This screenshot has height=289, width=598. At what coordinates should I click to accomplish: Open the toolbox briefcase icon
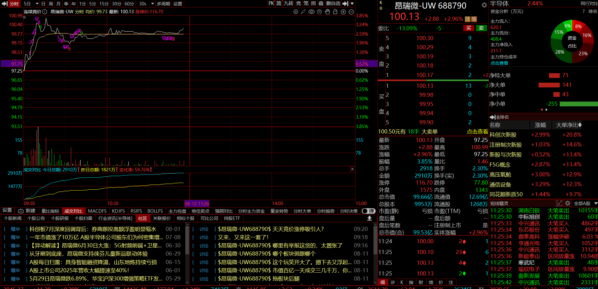coord(319,12)
